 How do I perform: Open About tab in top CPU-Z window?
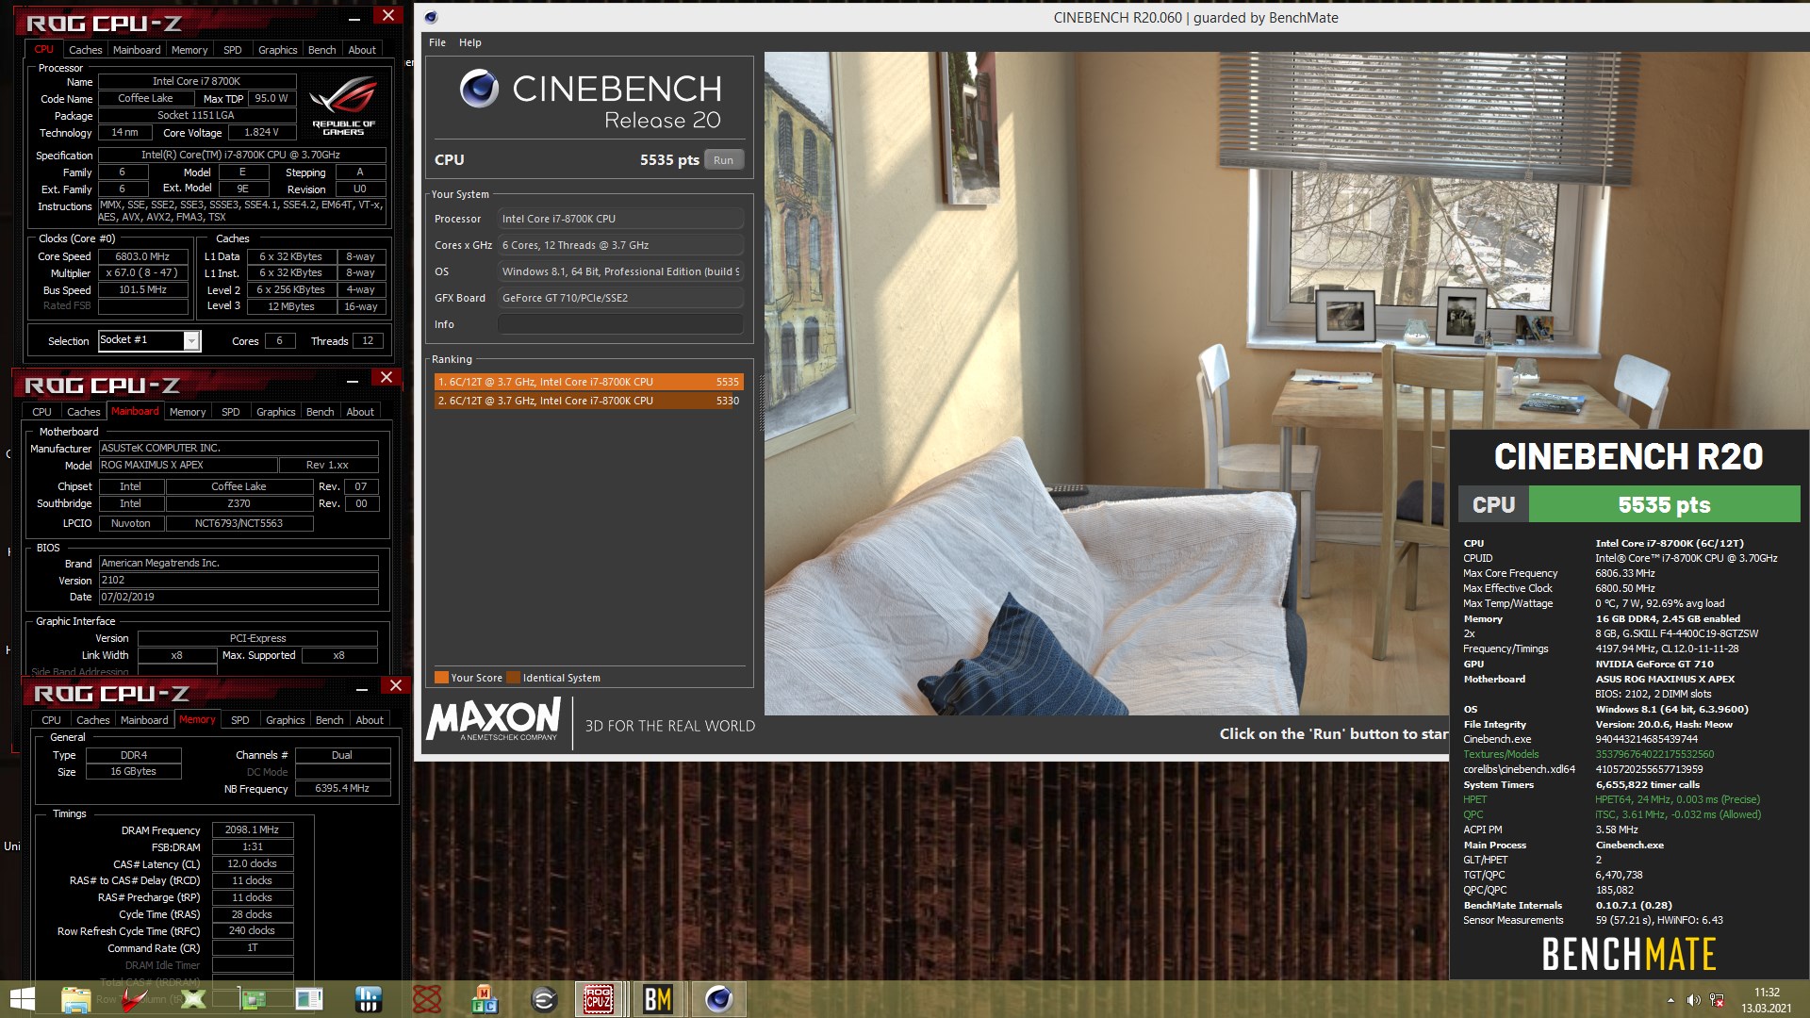point(362,50)
